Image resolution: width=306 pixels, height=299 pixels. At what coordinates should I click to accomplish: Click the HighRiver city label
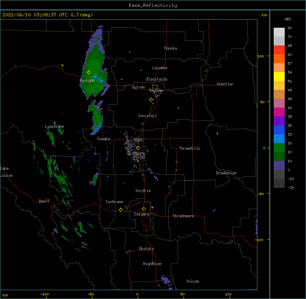[x=153, y=264]
